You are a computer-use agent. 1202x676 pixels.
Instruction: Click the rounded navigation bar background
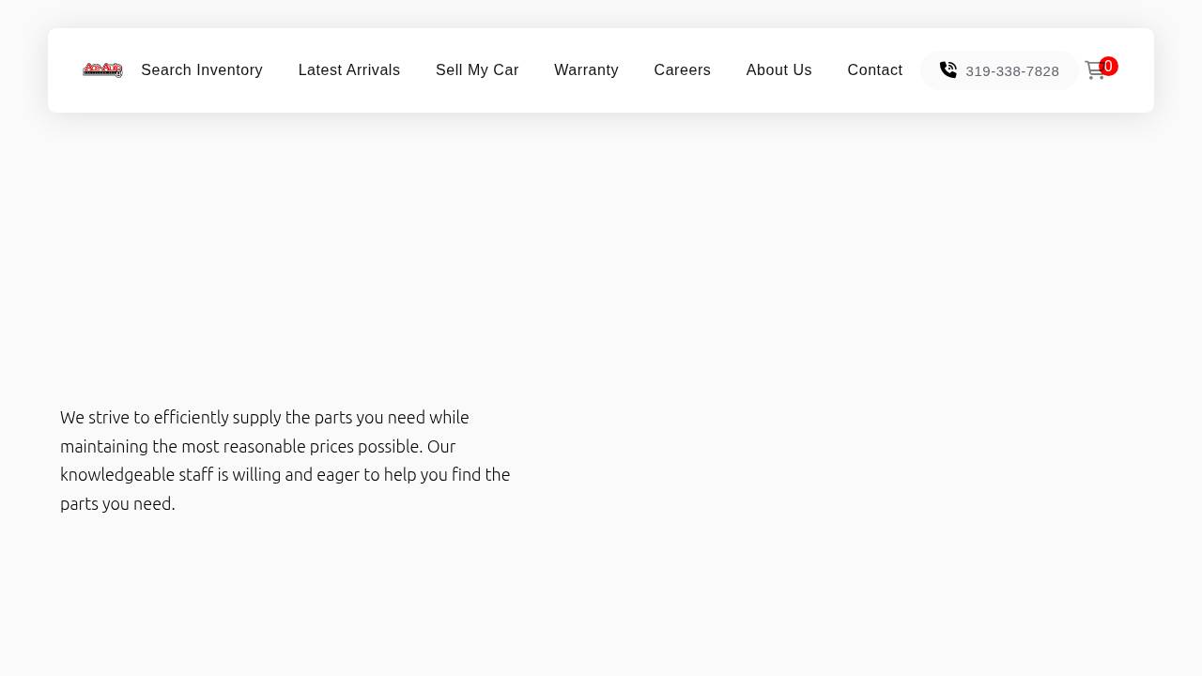(x=601, y=103)
